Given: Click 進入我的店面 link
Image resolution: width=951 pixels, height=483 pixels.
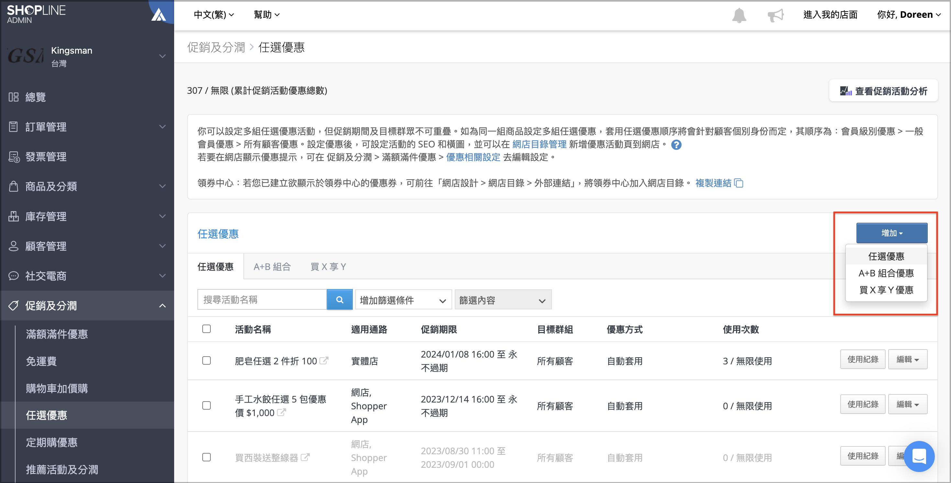Looking at the screenshot, I should pos(830,15).
